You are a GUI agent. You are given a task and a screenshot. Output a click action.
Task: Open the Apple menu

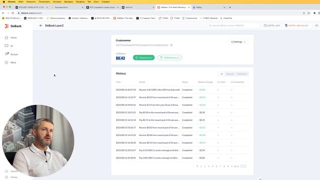3,1
